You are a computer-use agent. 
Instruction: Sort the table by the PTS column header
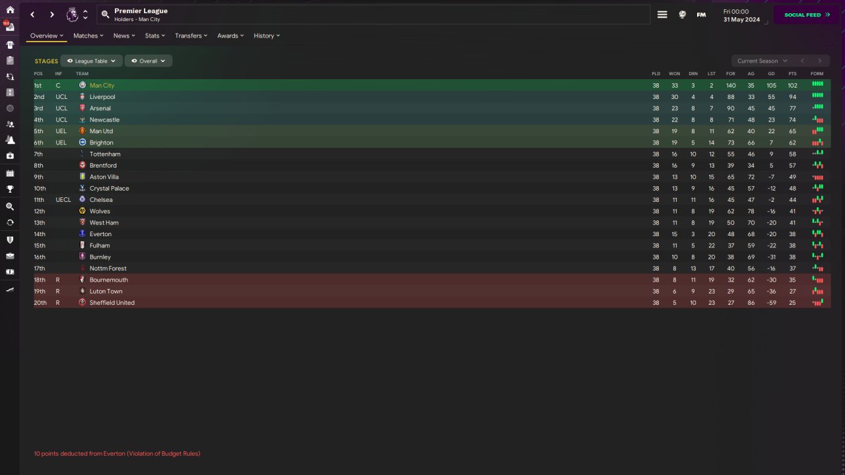coord(792,73)
